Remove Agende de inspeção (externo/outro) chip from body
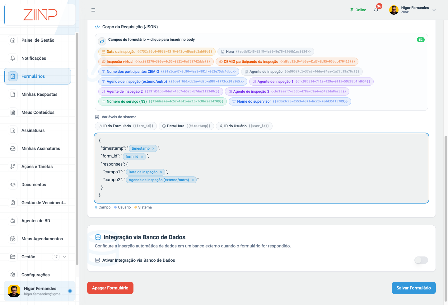The height and width of the screenshot is (305, 448). (193, 180)
